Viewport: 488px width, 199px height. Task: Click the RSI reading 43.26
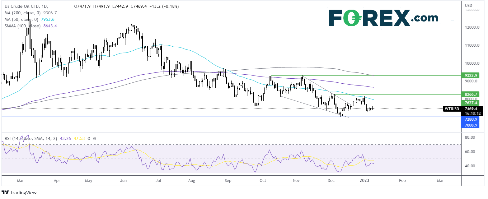pyautogui.click(x=65, y=138)
